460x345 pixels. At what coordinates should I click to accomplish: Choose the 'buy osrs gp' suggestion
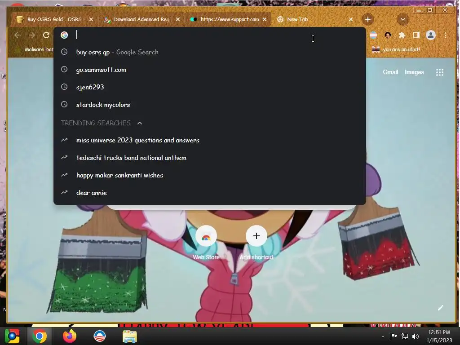209,52
